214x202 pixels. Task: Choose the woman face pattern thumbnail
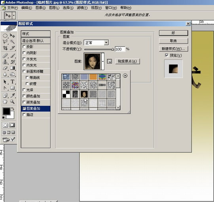coord(84,94)
